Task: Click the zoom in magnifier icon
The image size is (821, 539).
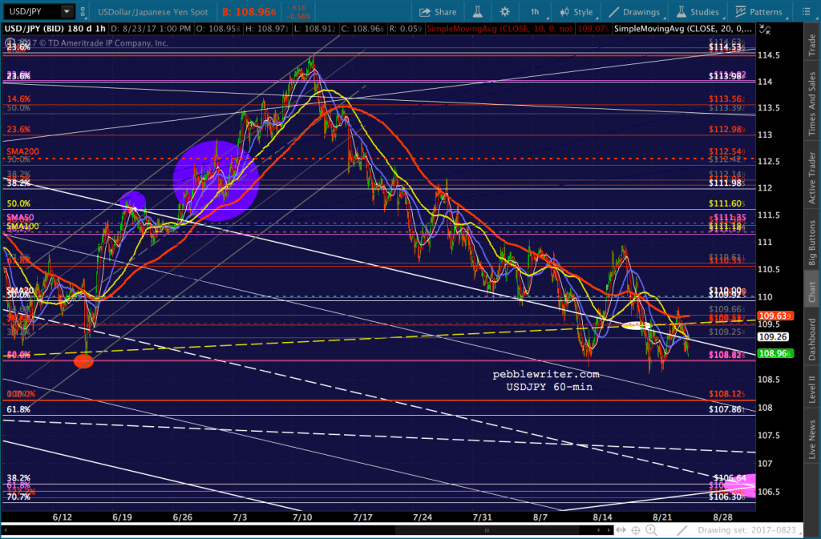Action: coord(651,530)
